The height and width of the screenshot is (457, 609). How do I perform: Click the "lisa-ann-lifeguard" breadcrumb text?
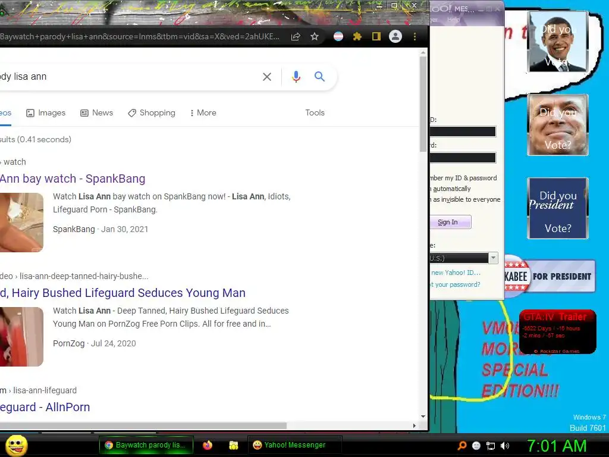(45, 390)
